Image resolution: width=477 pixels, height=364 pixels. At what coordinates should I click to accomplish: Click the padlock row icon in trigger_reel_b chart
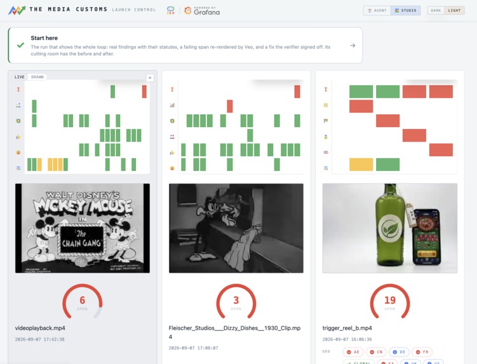[x=326, y=137]
